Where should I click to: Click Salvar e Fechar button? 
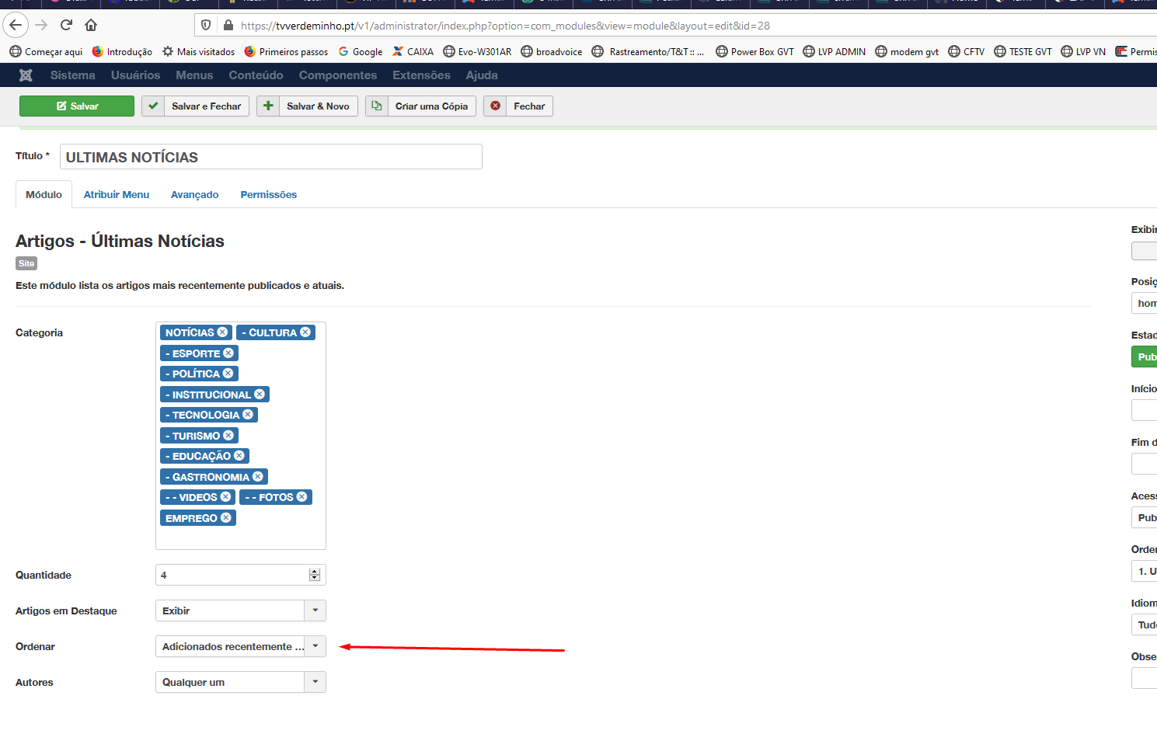[x=195, y=106]
